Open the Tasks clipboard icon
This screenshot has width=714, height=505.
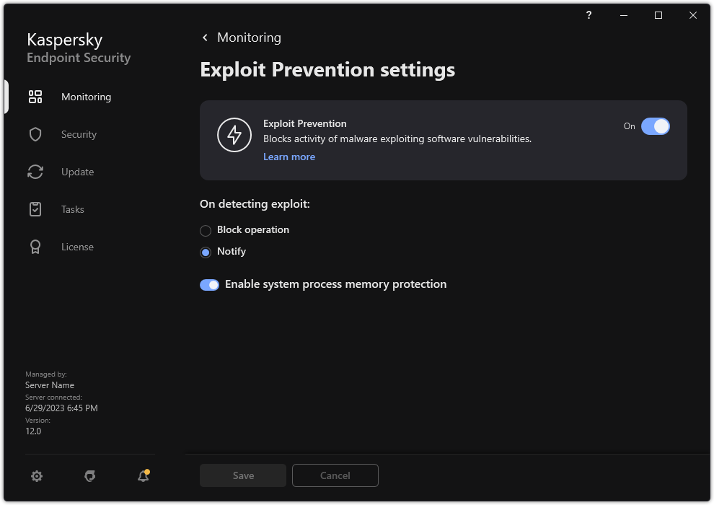[35, 209]
